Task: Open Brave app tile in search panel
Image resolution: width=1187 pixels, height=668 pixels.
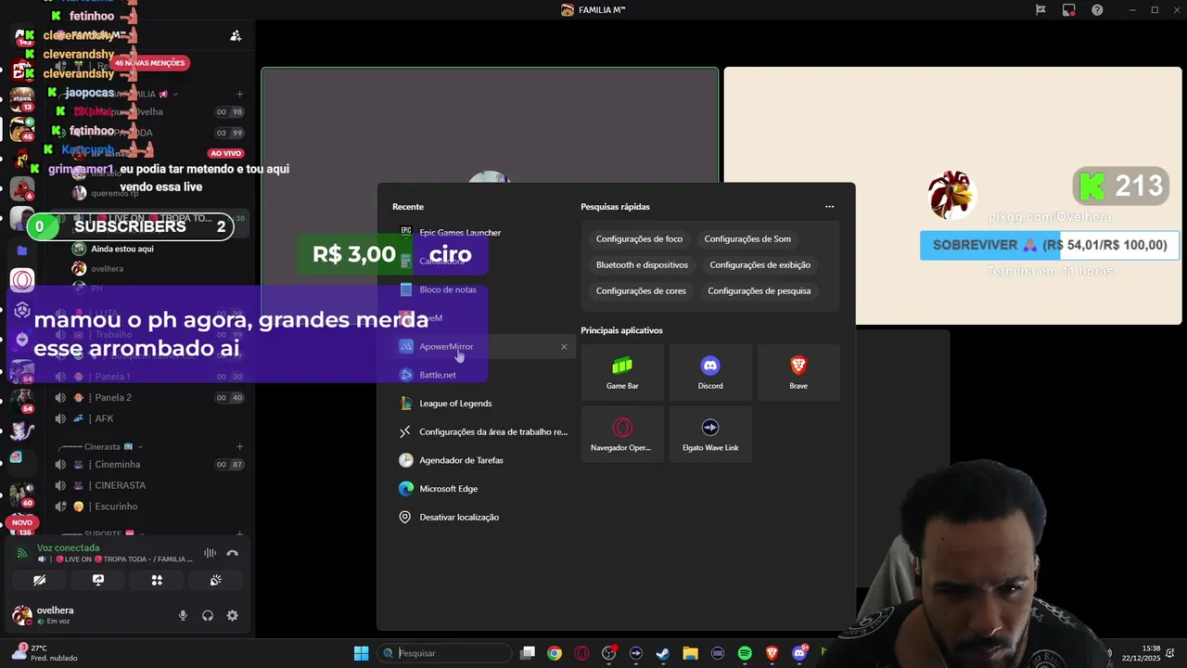Action: tap(798, 372)
